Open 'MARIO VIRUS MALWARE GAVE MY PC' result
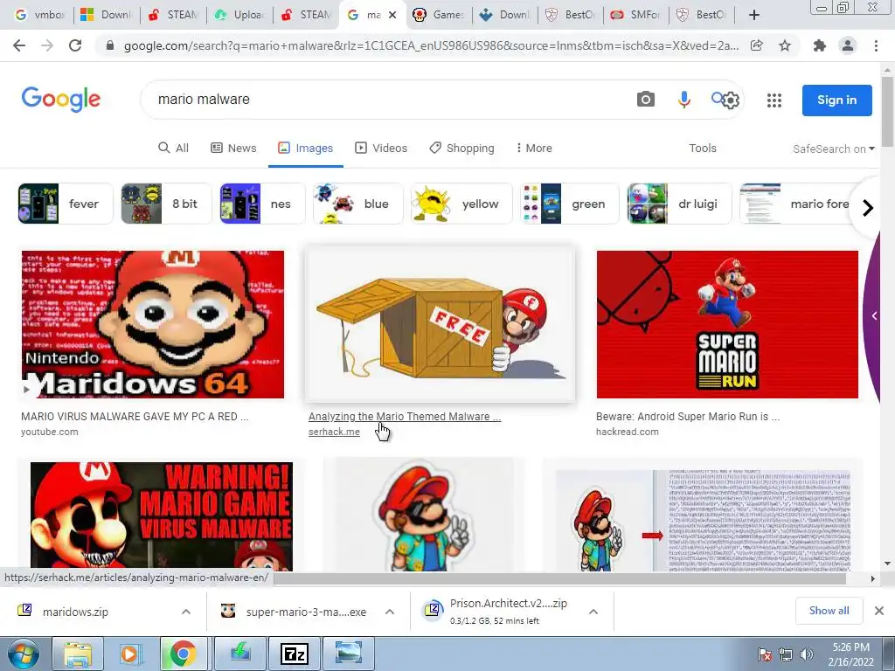The height and width of the screenshot is (671, 895). coord(135,417)
